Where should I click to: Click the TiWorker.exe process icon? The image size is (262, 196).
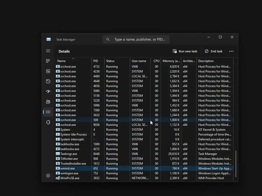pos(58,159)
